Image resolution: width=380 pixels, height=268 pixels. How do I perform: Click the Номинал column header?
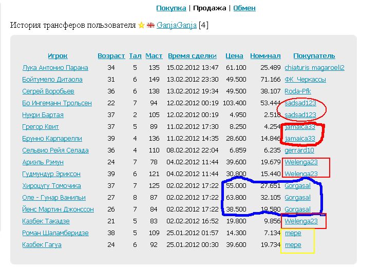(x=265, y=55)
